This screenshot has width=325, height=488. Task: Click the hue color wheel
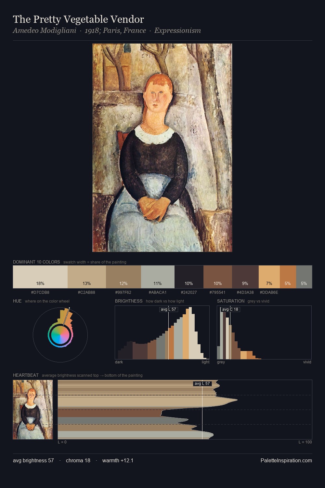point(60,335)
